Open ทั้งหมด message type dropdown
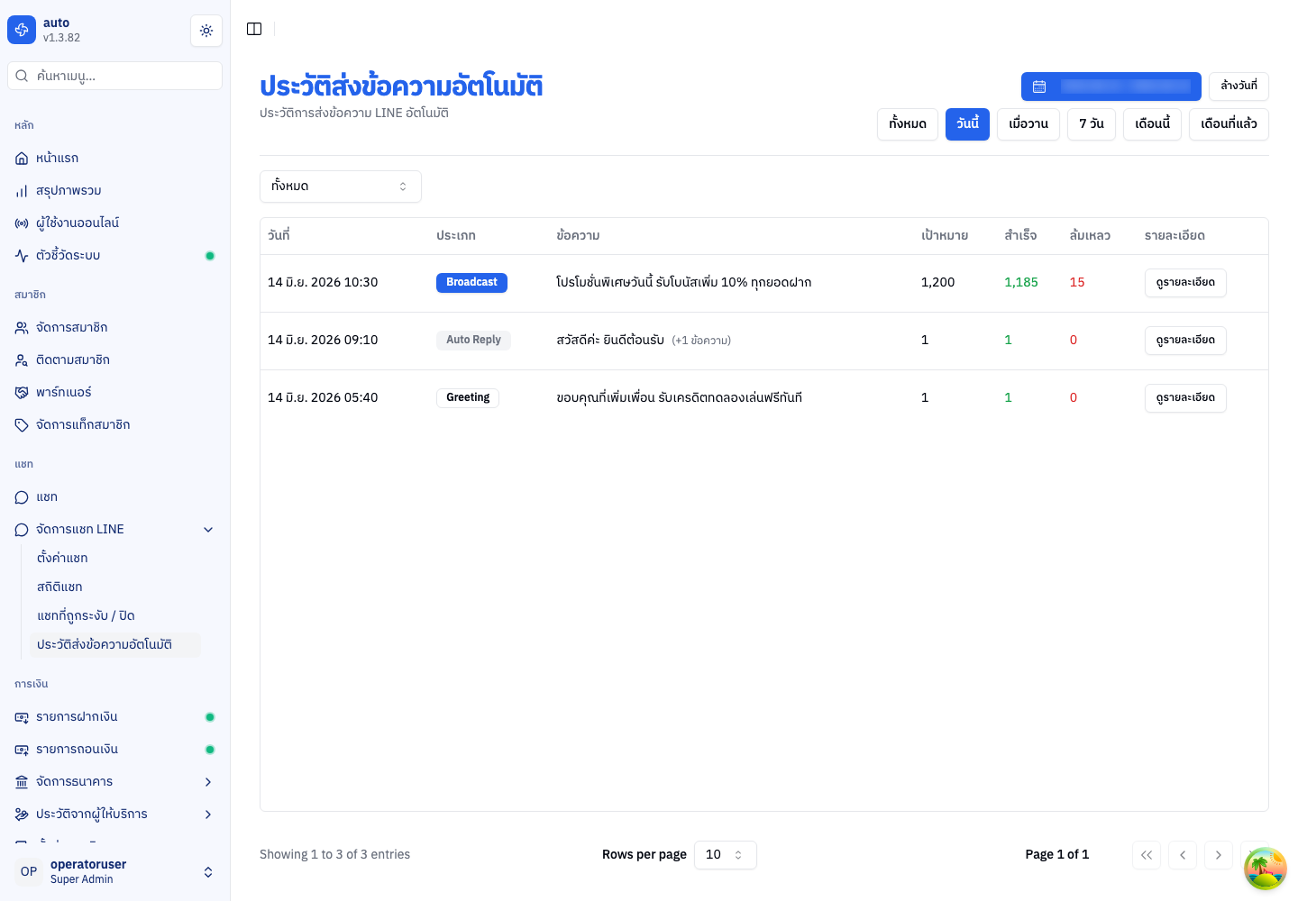 click(341, 187)
